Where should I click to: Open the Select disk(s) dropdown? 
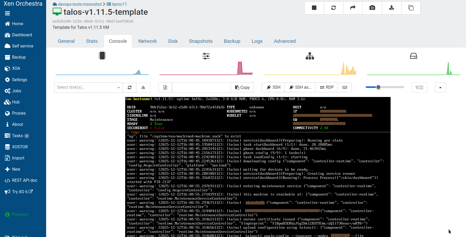pos(88,87)
